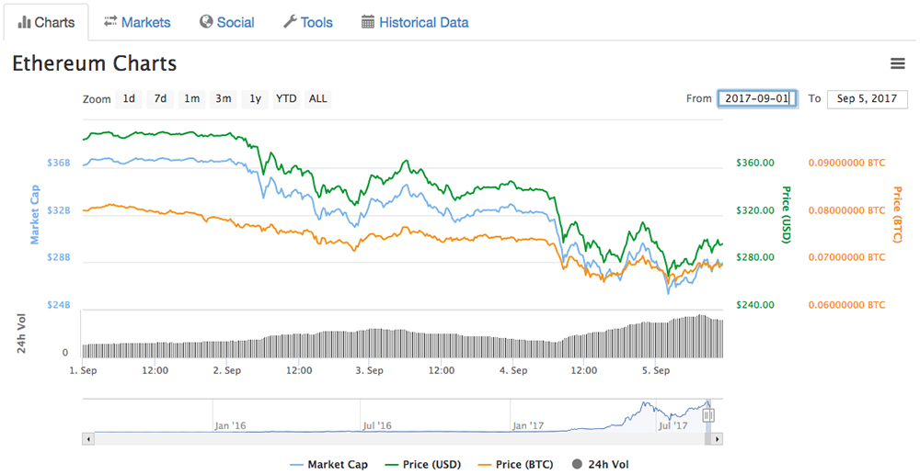Click the 1. Sep x-axis label
This screenshot has width=920, height=475.
84,370
